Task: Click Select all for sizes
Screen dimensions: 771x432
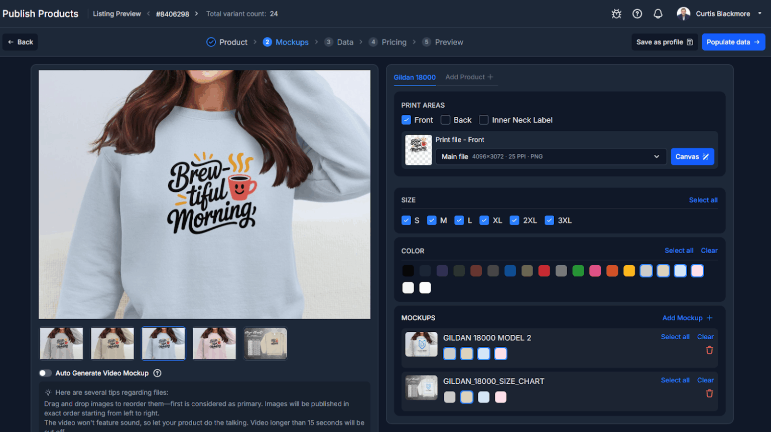Action: click(x=703, y=200)
